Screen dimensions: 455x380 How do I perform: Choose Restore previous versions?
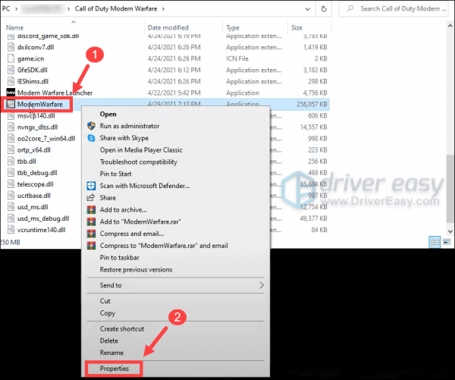click(x=136, y=270)
